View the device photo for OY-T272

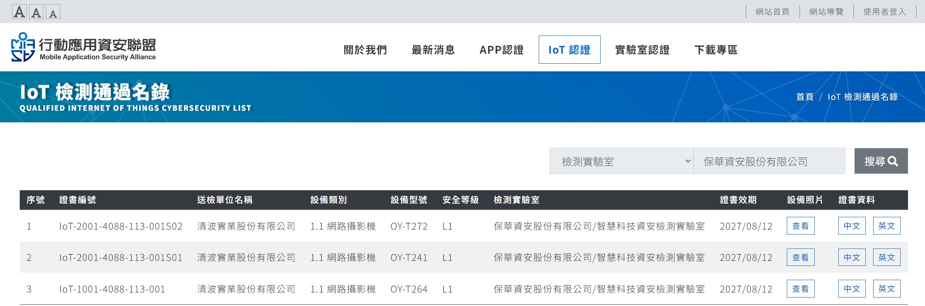[x=800, y=226]
